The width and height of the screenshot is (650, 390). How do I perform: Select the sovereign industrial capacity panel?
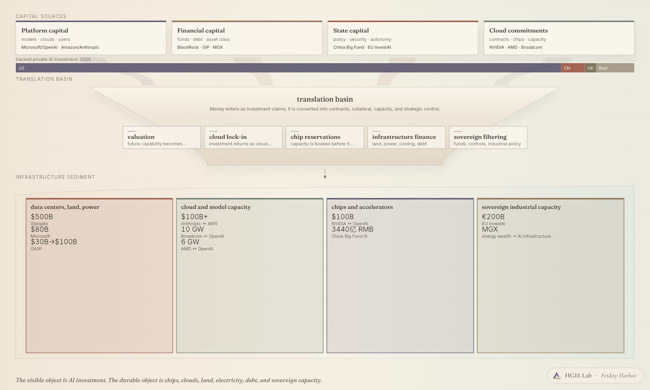point(551,276)
